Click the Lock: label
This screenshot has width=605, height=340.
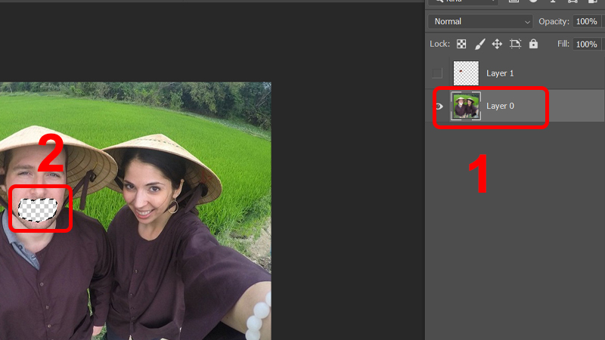[x=440, y=44]
